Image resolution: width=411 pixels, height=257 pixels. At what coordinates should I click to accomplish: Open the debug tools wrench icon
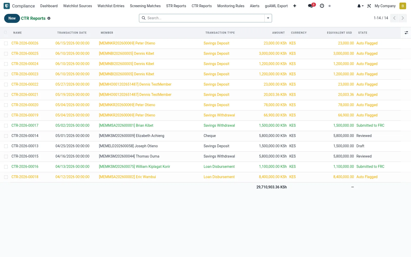pyautogui.click(x=369, y=6)
